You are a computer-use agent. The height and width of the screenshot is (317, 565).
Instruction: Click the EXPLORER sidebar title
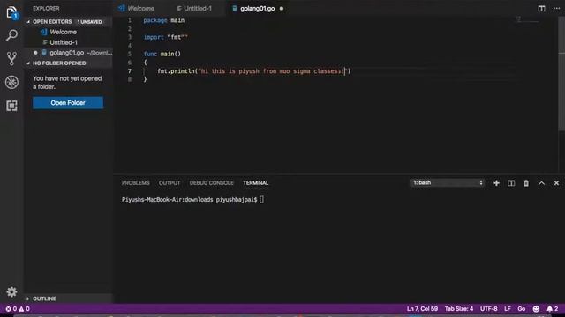46,8
